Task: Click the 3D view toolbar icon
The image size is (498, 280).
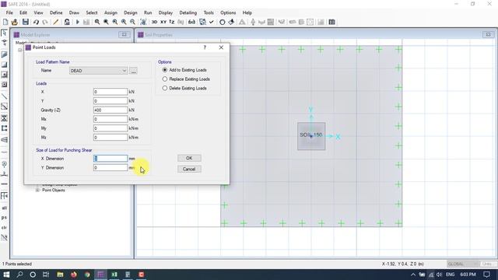Action: click(x=154, y=22)
